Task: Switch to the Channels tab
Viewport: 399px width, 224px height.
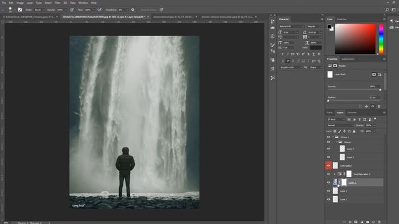Action: pos(352,113)
